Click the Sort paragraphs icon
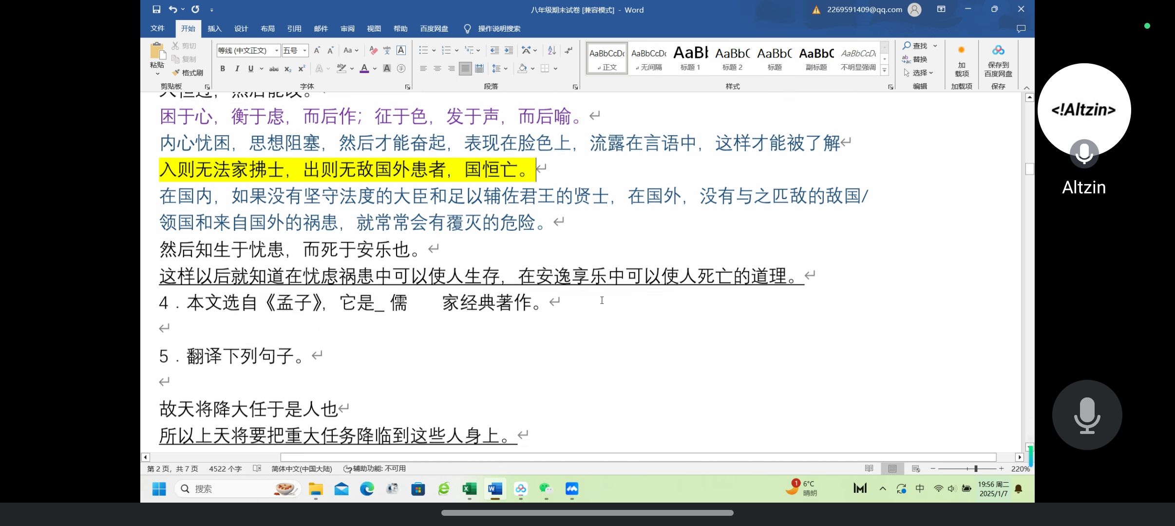The height and width of the screenshot is (526, 1175). click(551, 50)
